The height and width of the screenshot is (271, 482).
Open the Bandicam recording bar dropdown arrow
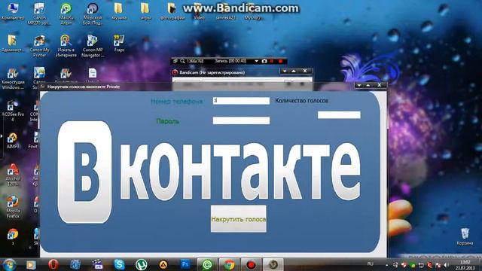pyautogui.click(x=256, y=61)
